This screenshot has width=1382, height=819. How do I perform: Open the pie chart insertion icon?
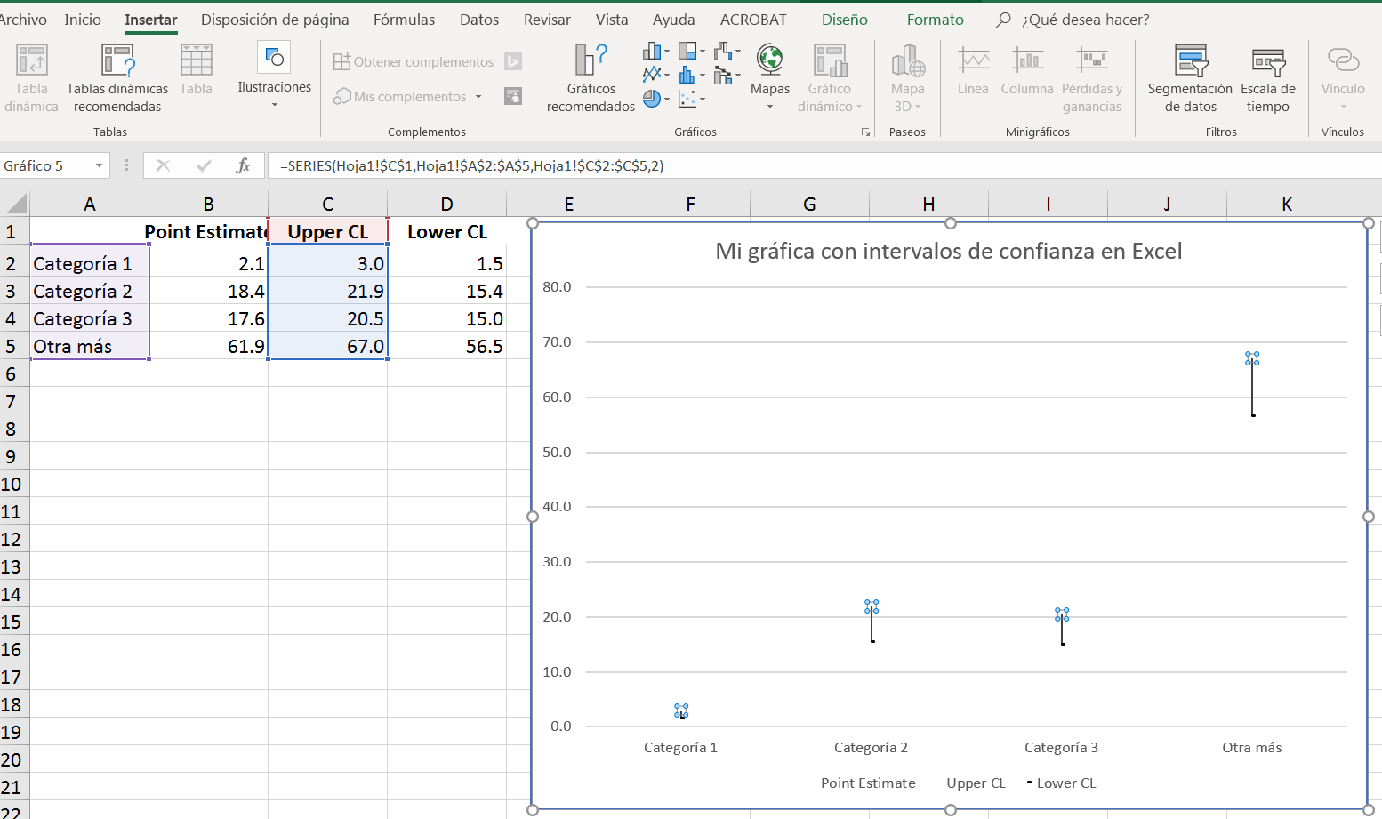[651, 98]
